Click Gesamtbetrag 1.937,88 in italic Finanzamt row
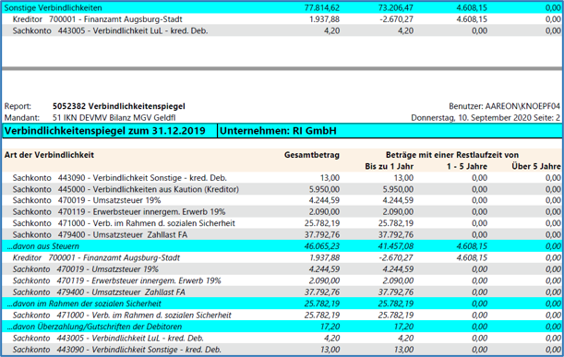Image resolution: width=564 pixels, height=357 pixels. tap(324, 257)
